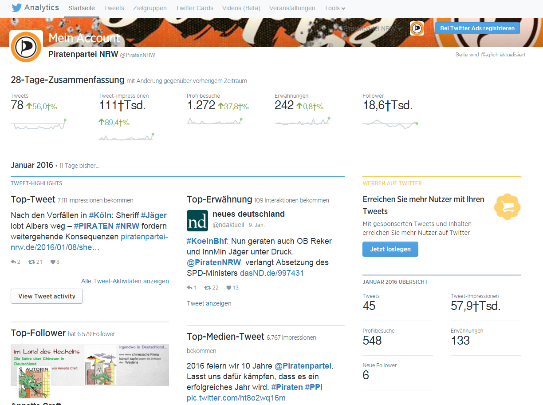Click View Tweet activity button
Viewport: 543px width, 405px height.
pyautogui.click(x=47, y=296)
